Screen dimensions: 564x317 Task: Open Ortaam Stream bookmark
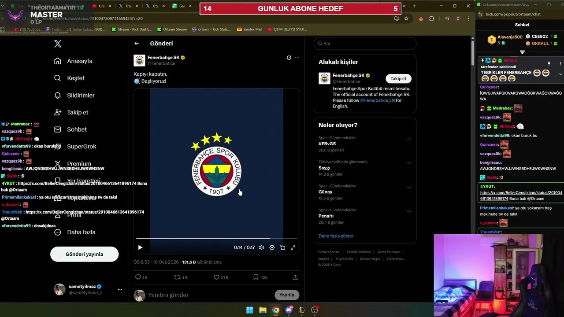pyautogui.click(x=172, y=29)
